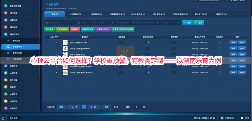Switch to 人格量表类 (0) tab
The height and width of the screenshot is (121, 252).
[x=96, y=14]
